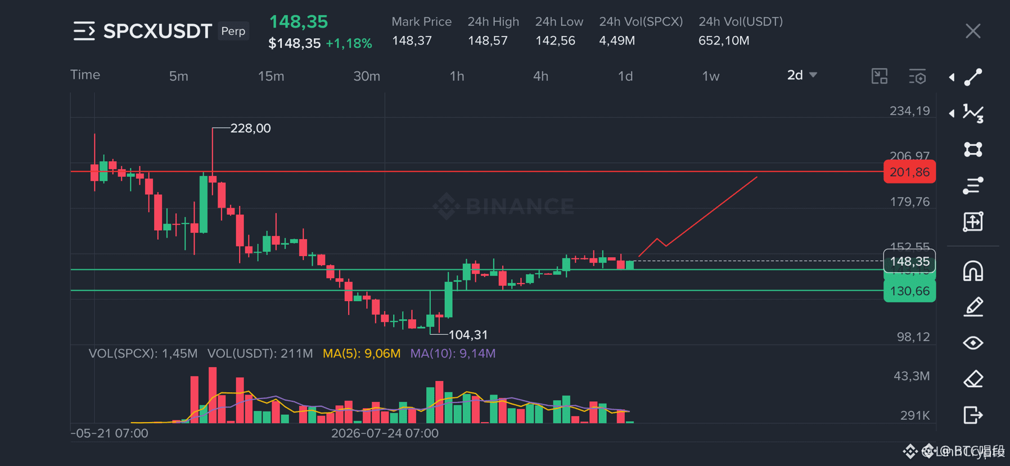Erase drawings with the eraser tool
Screen dimensions: 1010x466
tap(973, 379)
